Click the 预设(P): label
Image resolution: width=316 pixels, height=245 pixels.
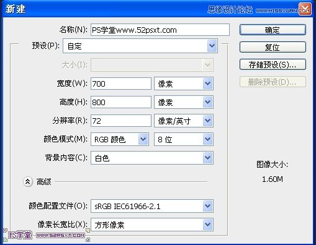coord(46,46)
